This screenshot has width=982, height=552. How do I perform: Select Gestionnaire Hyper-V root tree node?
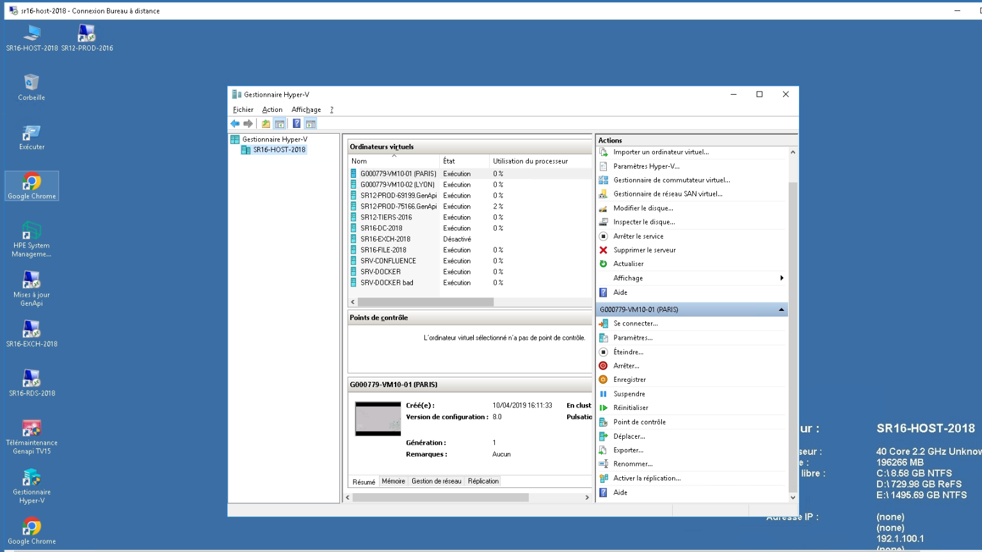coord(275,139)
